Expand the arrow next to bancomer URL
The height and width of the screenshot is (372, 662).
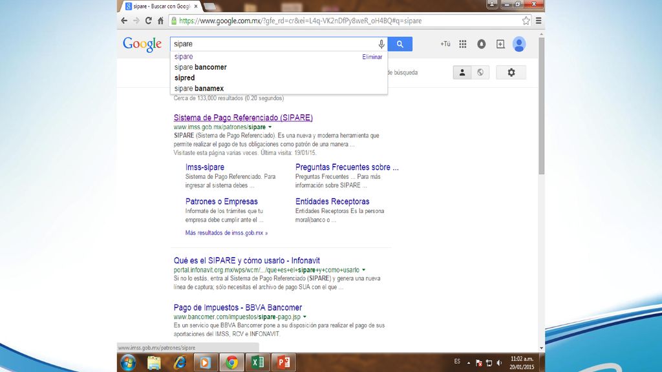click(304, 316)
